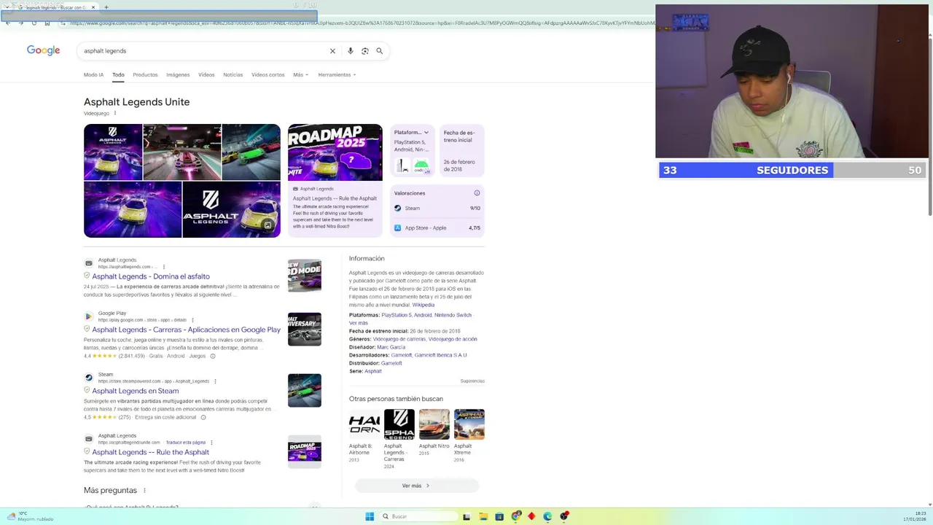
Task: Click the Gameloft distributor link
Action: point(391,363)
